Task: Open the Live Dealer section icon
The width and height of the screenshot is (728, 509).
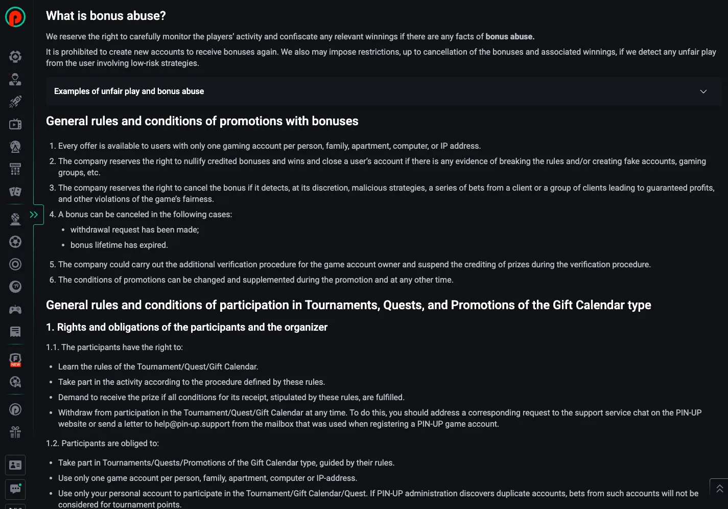Action: (x=15, y=79)
